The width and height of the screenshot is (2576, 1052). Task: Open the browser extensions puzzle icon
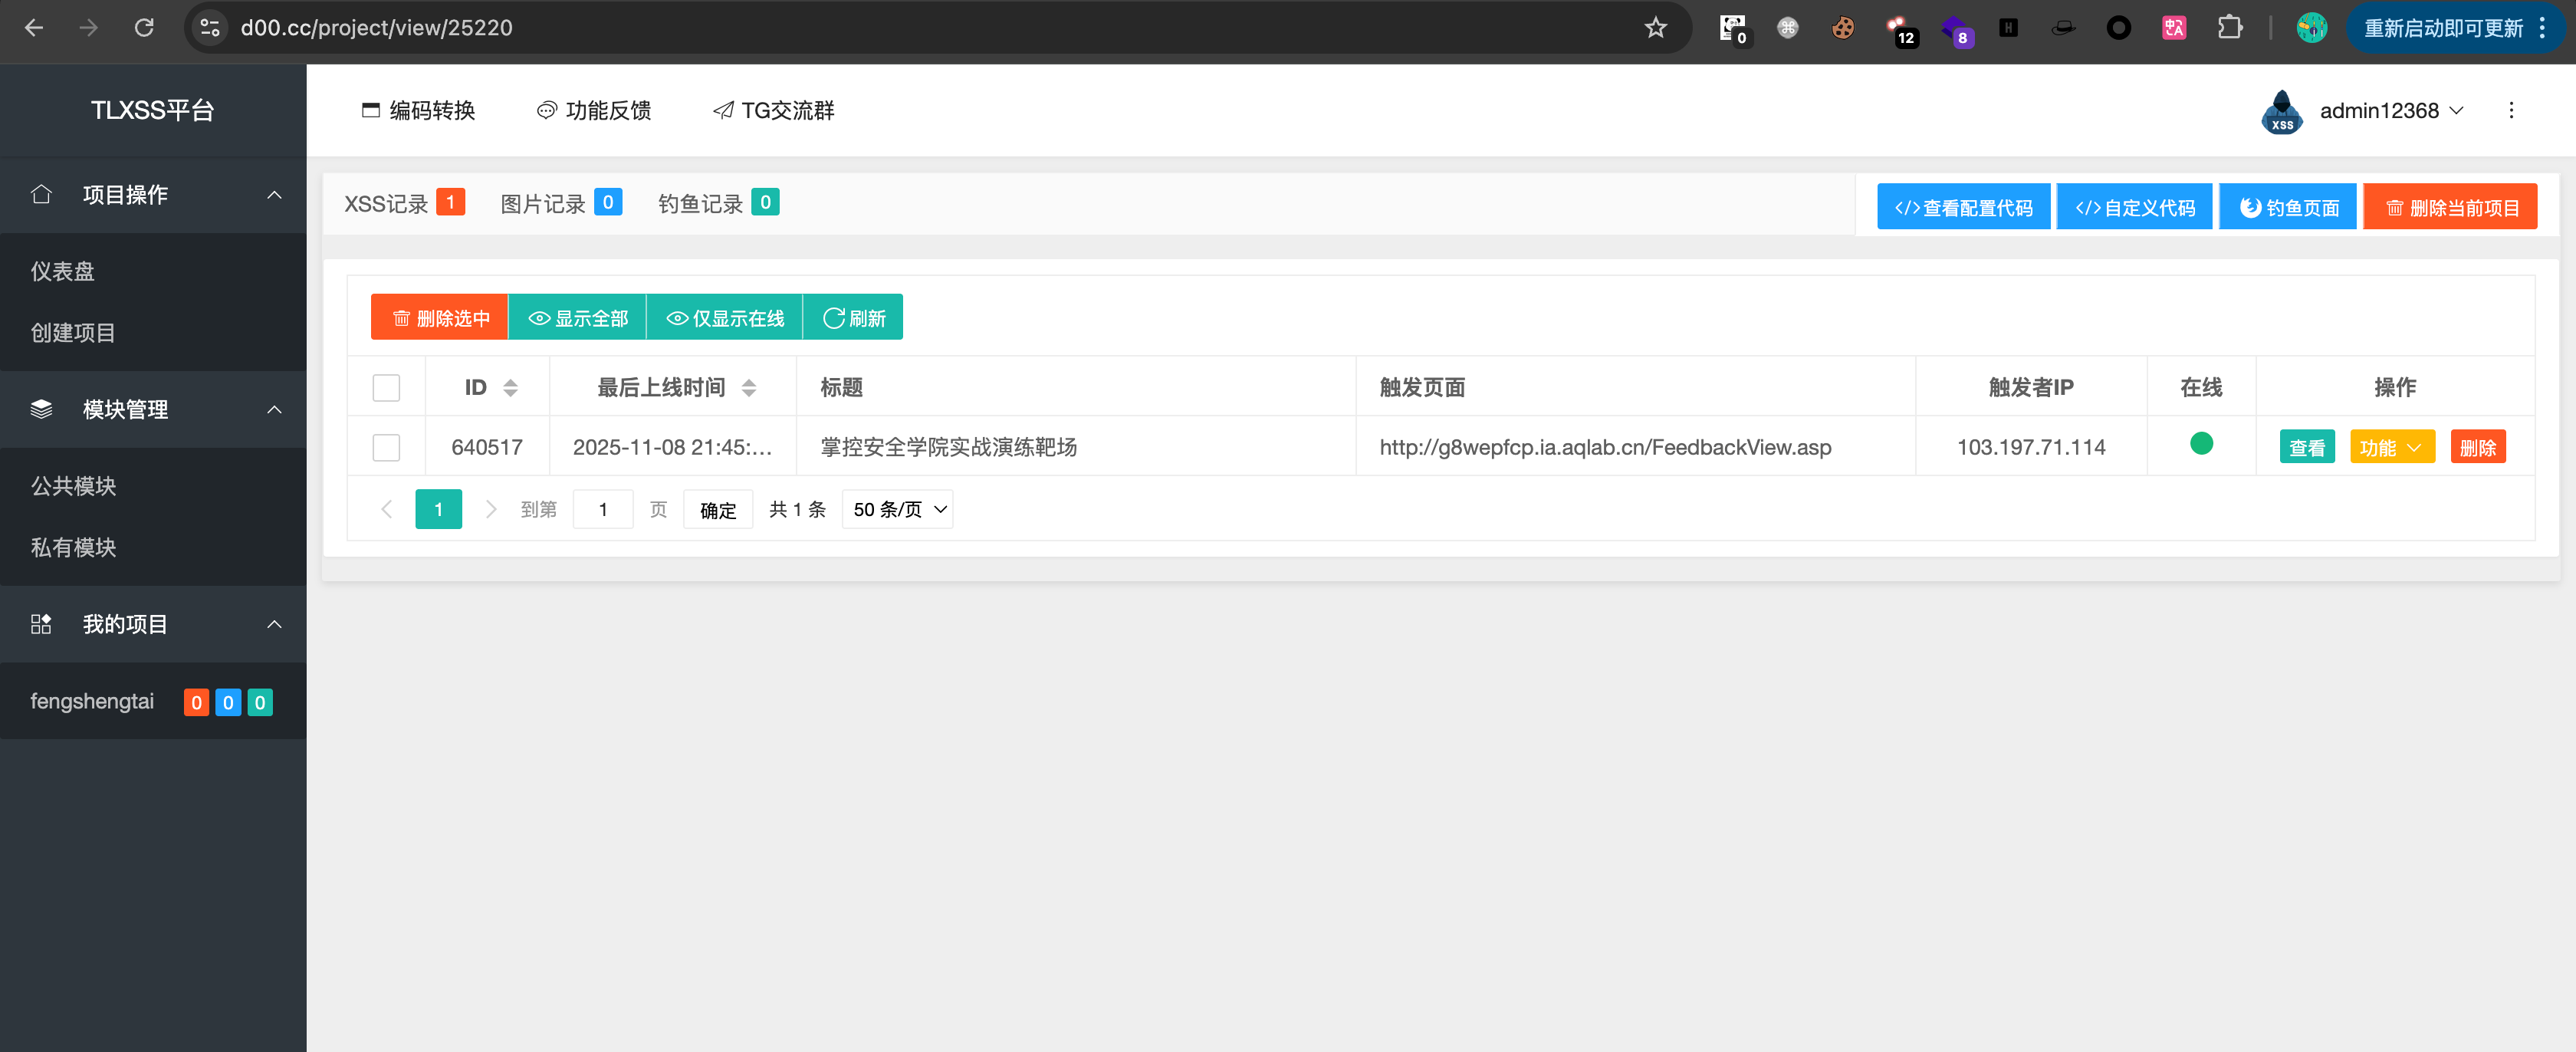2229,28
